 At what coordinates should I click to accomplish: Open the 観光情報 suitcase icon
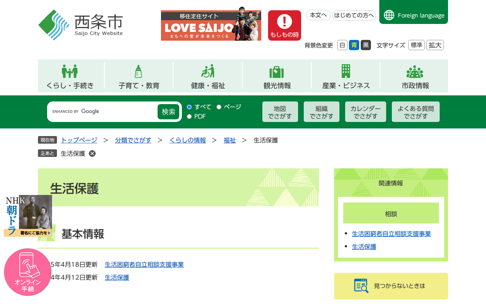click(277, 71)
